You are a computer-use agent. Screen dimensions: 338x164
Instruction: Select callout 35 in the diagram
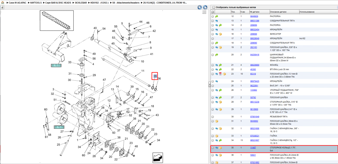(x=155, y=76)
